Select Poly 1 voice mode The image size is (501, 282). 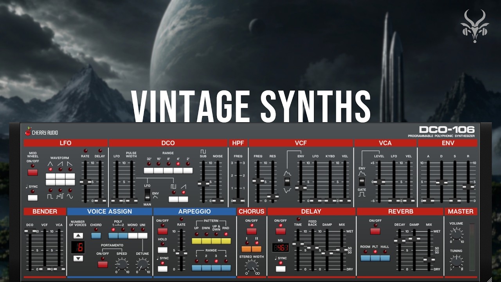(x=114, y=236)
